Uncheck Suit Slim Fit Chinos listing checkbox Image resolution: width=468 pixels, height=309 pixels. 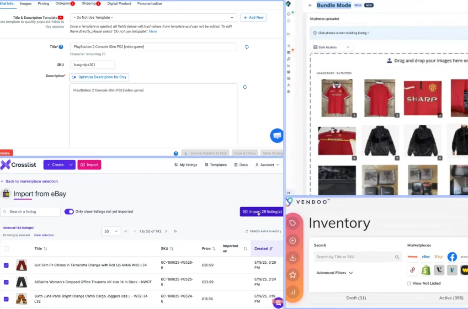coord(6,265)
